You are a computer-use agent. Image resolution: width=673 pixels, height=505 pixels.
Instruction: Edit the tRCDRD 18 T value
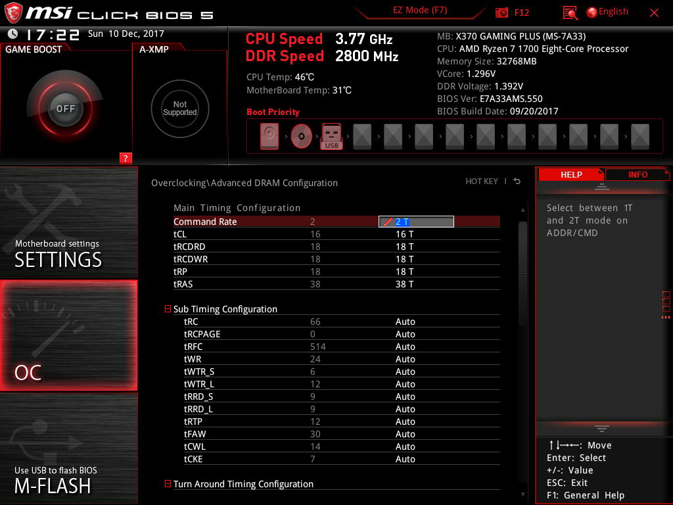click(404, 247)
